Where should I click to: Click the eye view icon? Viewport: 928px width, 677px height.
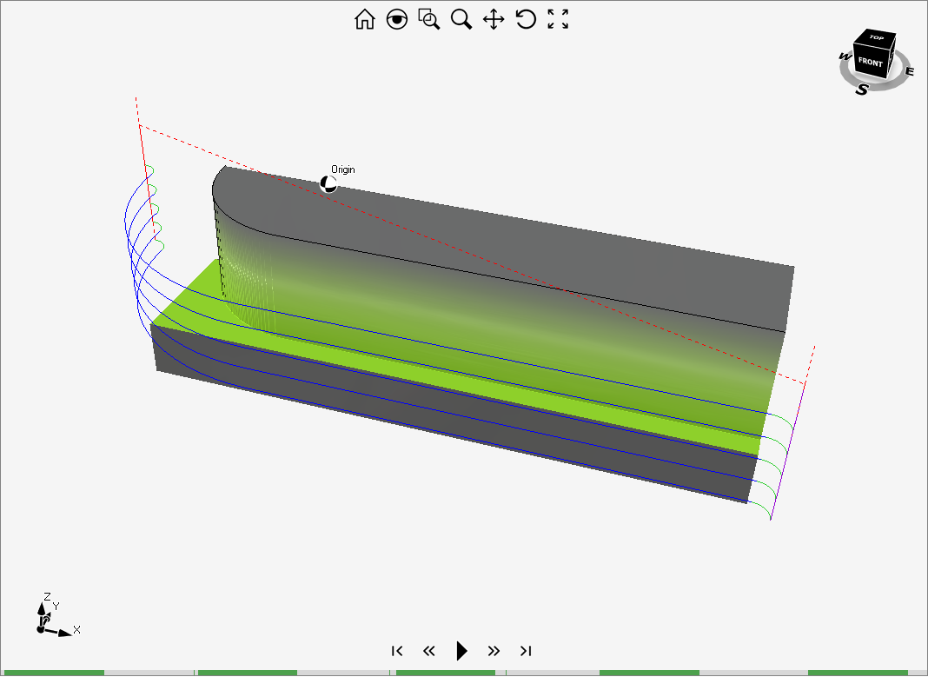(397, 20)
